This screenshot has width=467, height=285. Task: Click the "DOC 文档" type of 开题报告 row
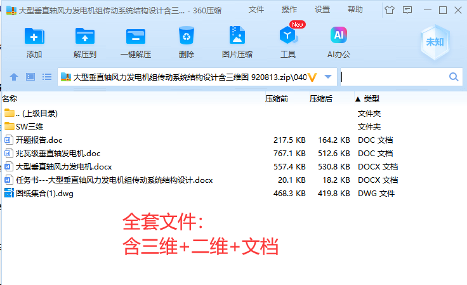click(375, 140)
